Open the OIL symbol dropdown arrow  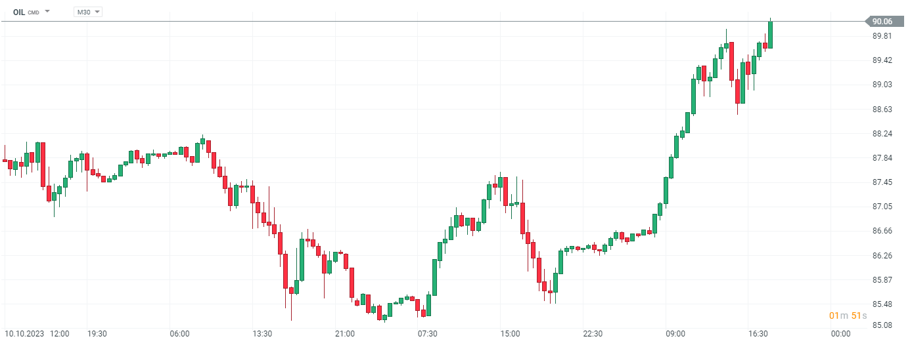pyautogui.click(x=47, y=12)
